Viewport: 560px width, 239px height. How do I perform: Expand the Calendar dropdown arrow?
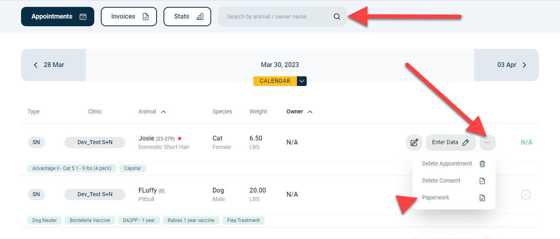302,81
